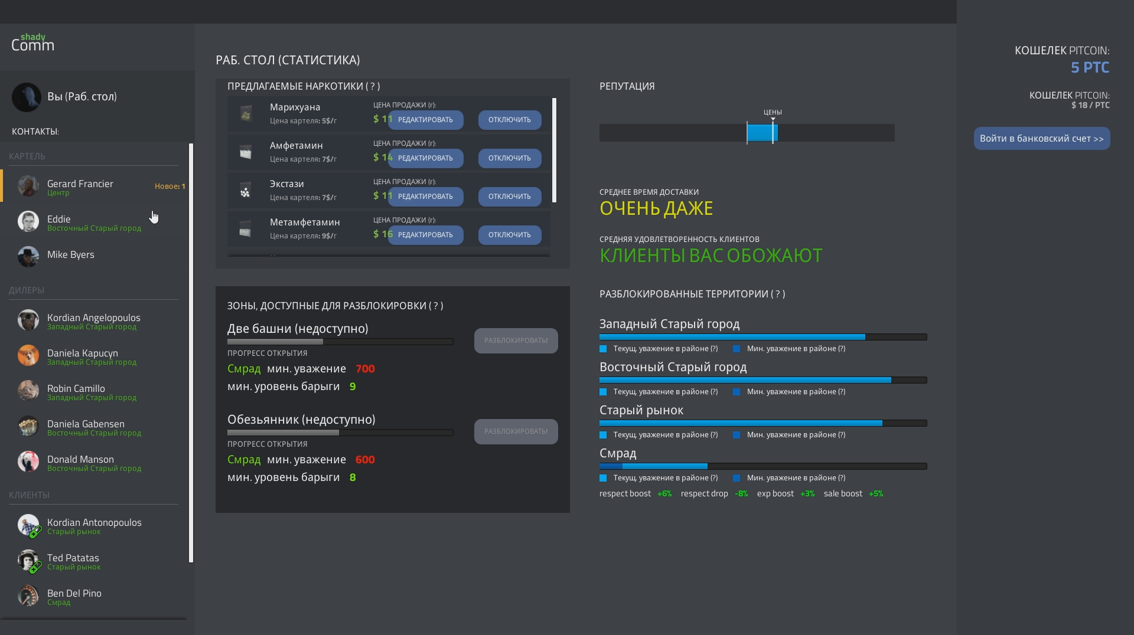Show help for Зоны, доступные для разблокировки (?)

pos(437,306)
